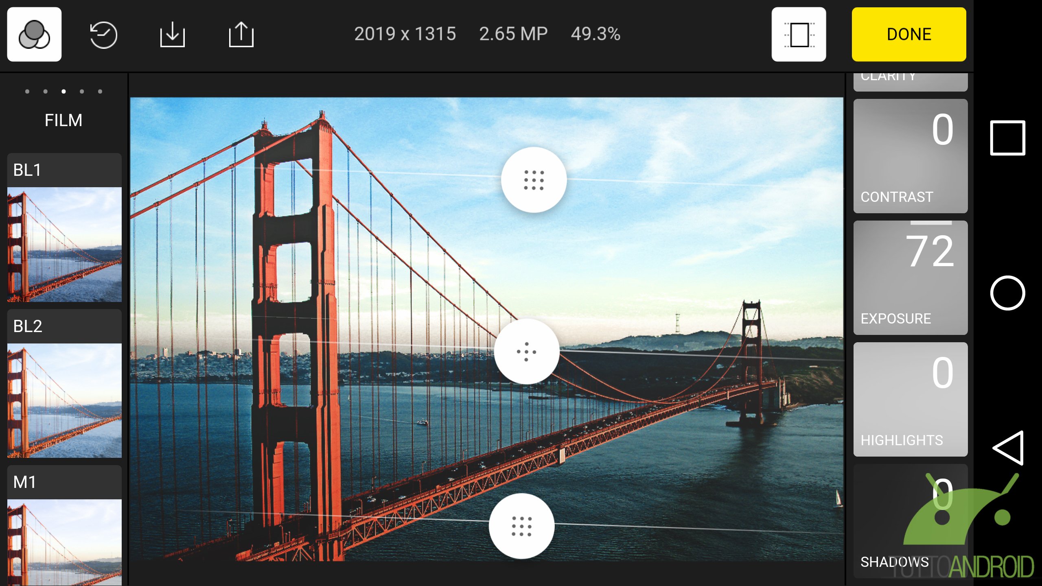Tap the Android home circle button
This screenshot has width=1042, height=586.
(x=1007, y=293)
